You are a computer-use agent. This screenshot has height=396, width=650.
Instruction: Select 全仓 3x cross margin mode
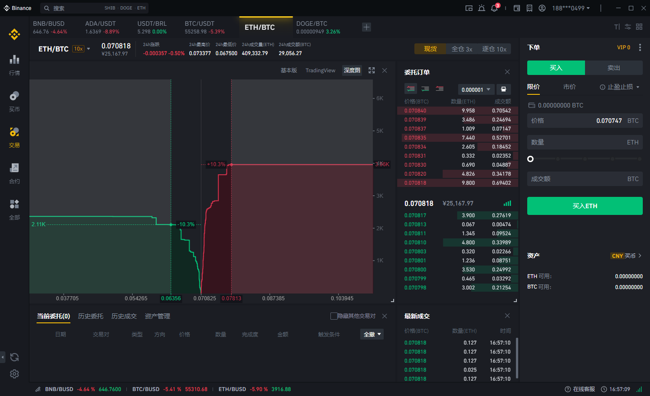462,49
